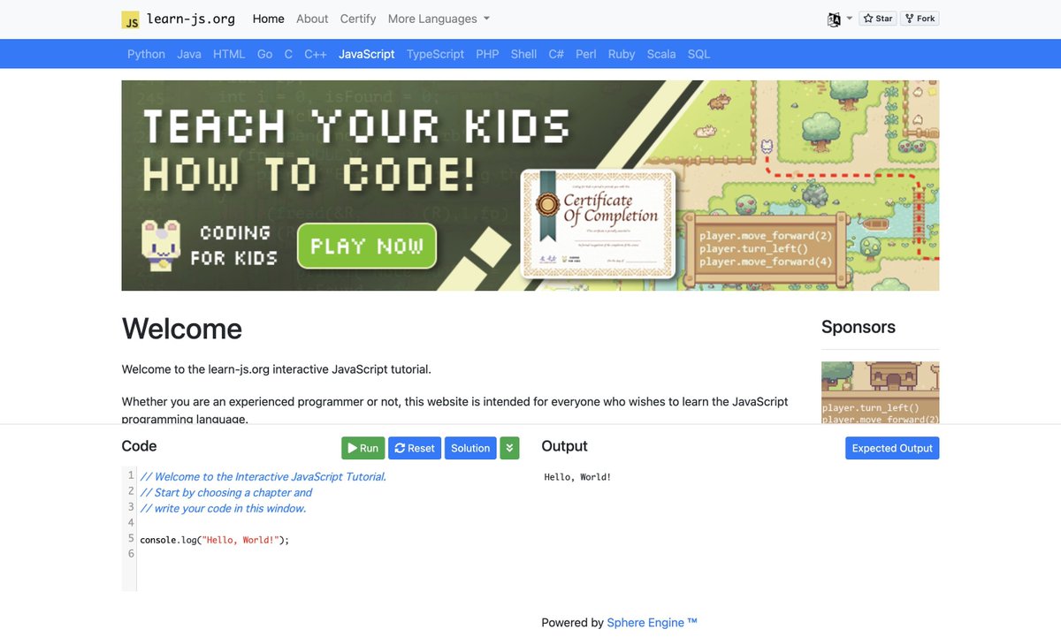
Task: Open the Sponsors ad thumbnail
Action: pos(880,392)
